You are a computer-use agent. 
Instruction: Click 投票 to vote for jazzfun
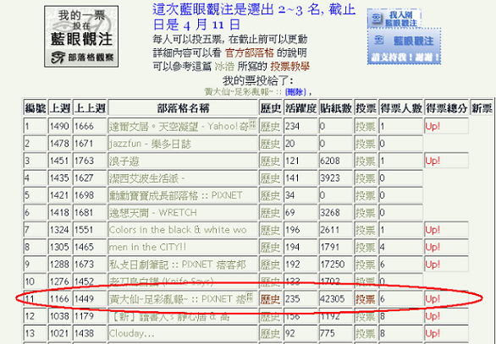[x=366, y=144]
